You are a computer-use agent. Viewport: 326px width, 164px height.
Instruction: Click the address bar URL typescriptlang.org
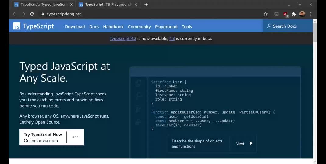click(x=64, y=14)
